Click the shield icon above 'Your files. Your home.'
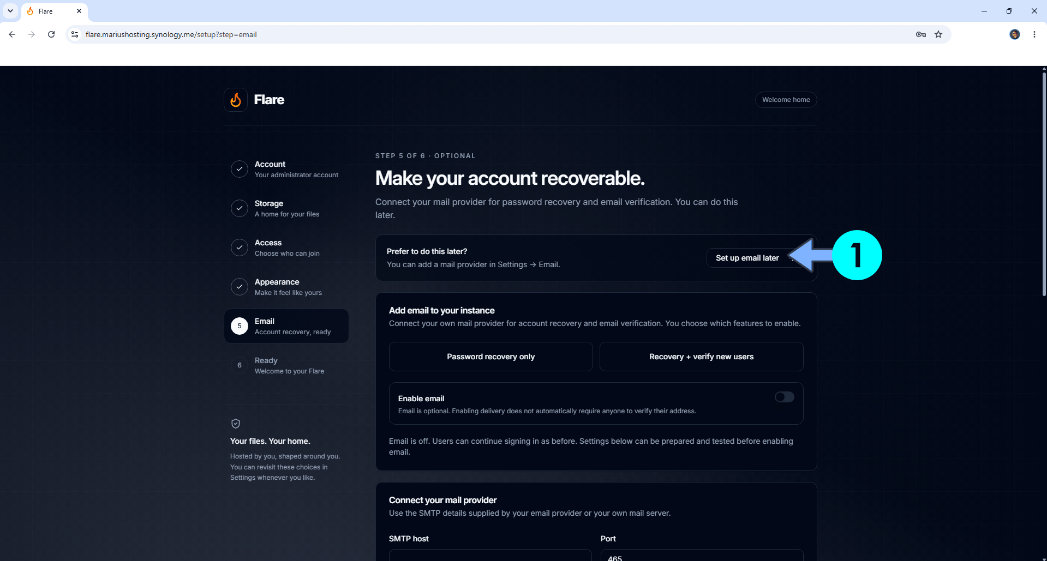Viewport: 1047px width, 561px height. pos(236,424)
